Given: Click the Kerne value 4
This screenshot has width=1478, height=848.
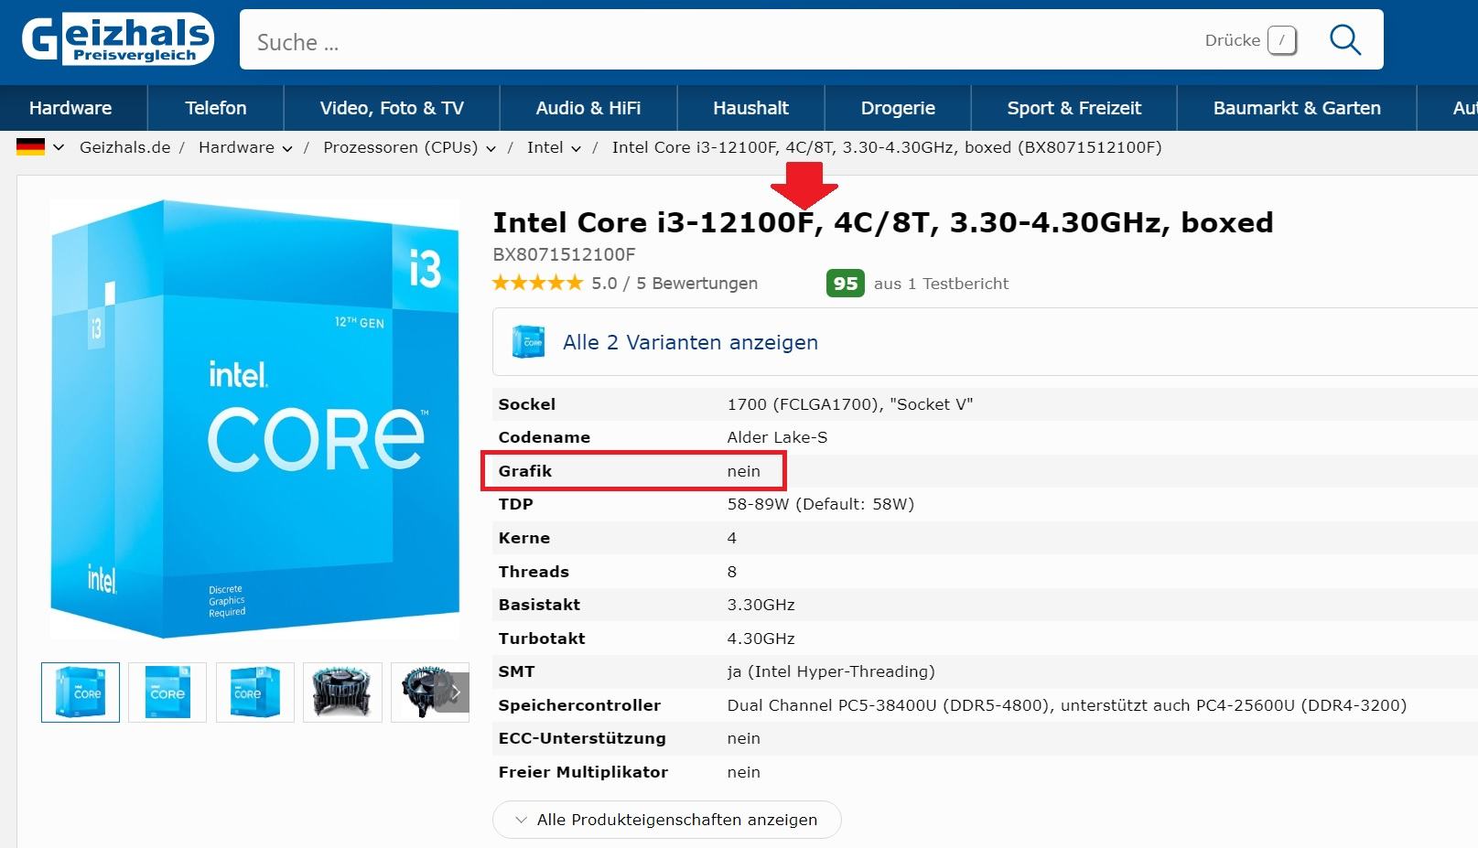Looking at the screenshot, I should [x=731, y=538].
